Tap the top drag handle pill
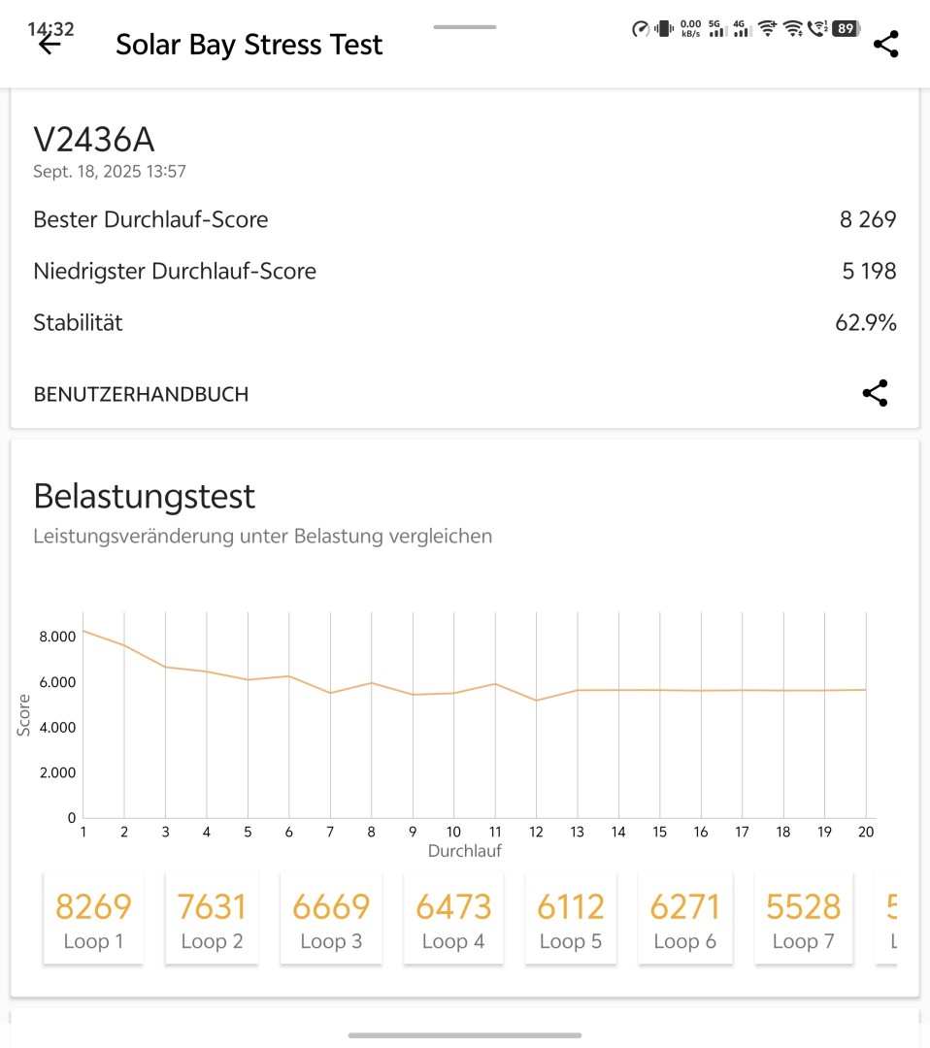Viewport: 930px width, 1048px height. (464, 27)
